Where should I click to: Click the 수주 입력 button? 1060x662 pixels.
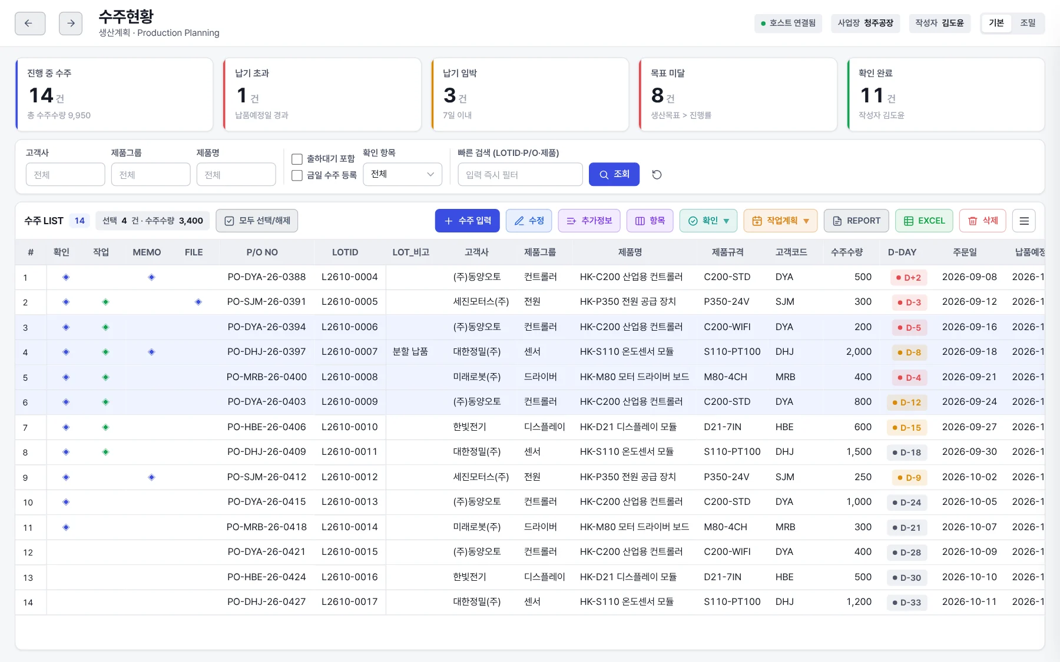click(x=468, y=221)
